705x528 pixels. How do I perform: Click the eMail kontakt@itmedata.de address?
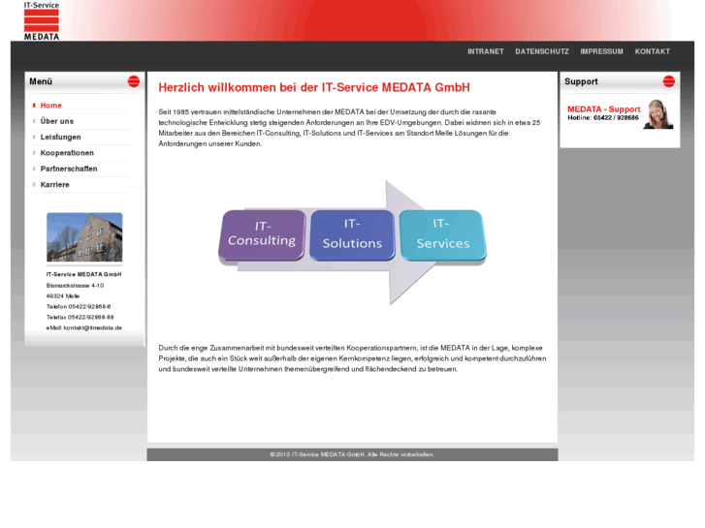coord(84,328)
